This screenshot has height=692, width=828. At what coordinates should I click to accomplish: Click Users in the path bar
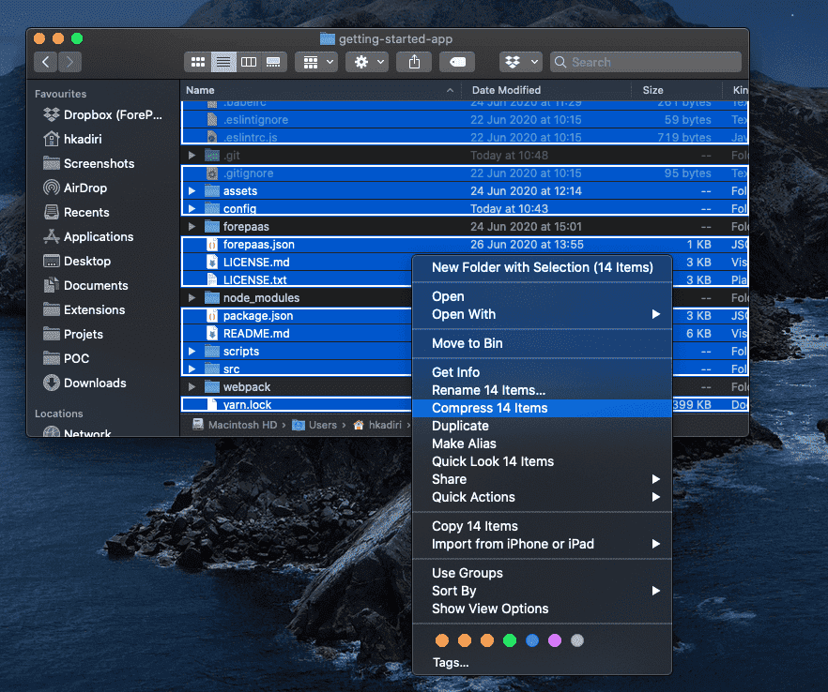314,425
